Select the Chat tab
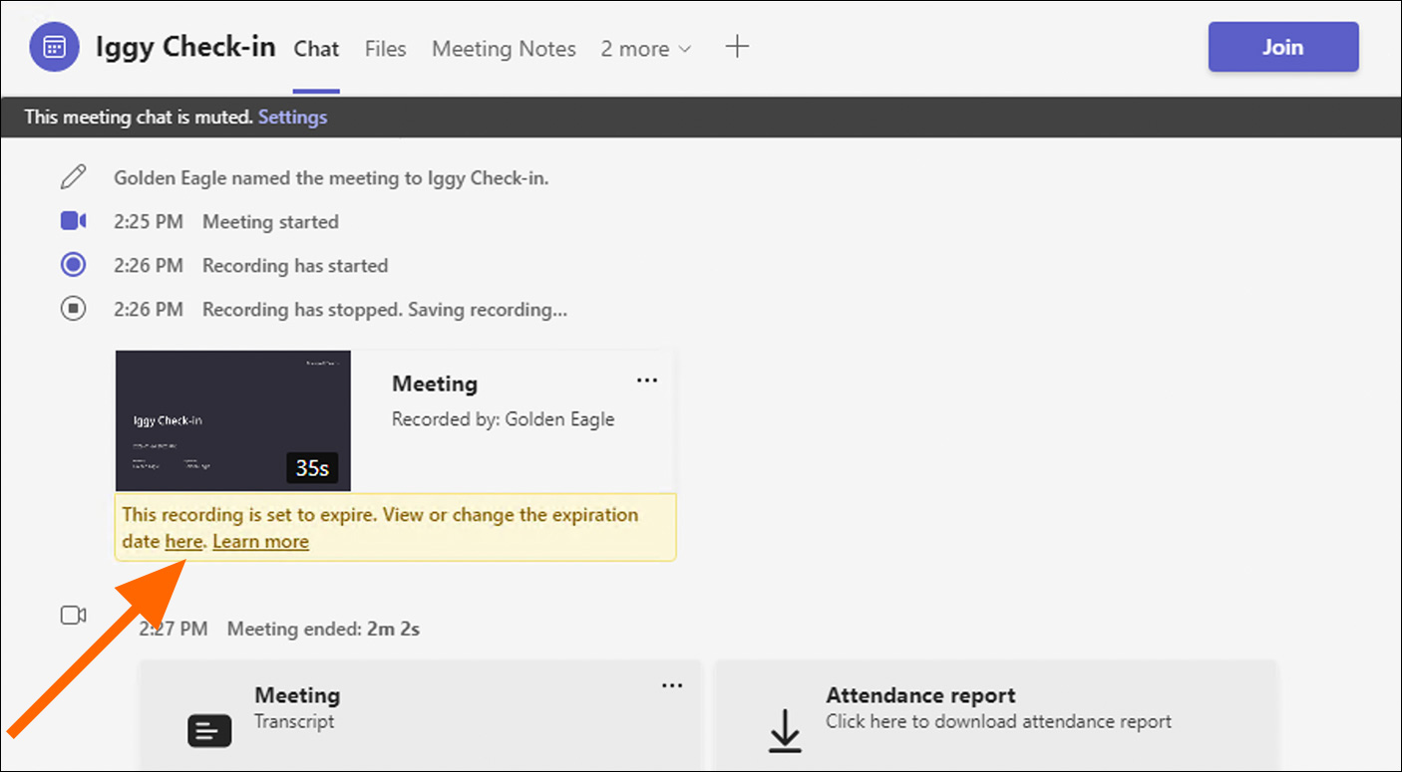This screenshot has width=1402, height=772. pos(316,49)
